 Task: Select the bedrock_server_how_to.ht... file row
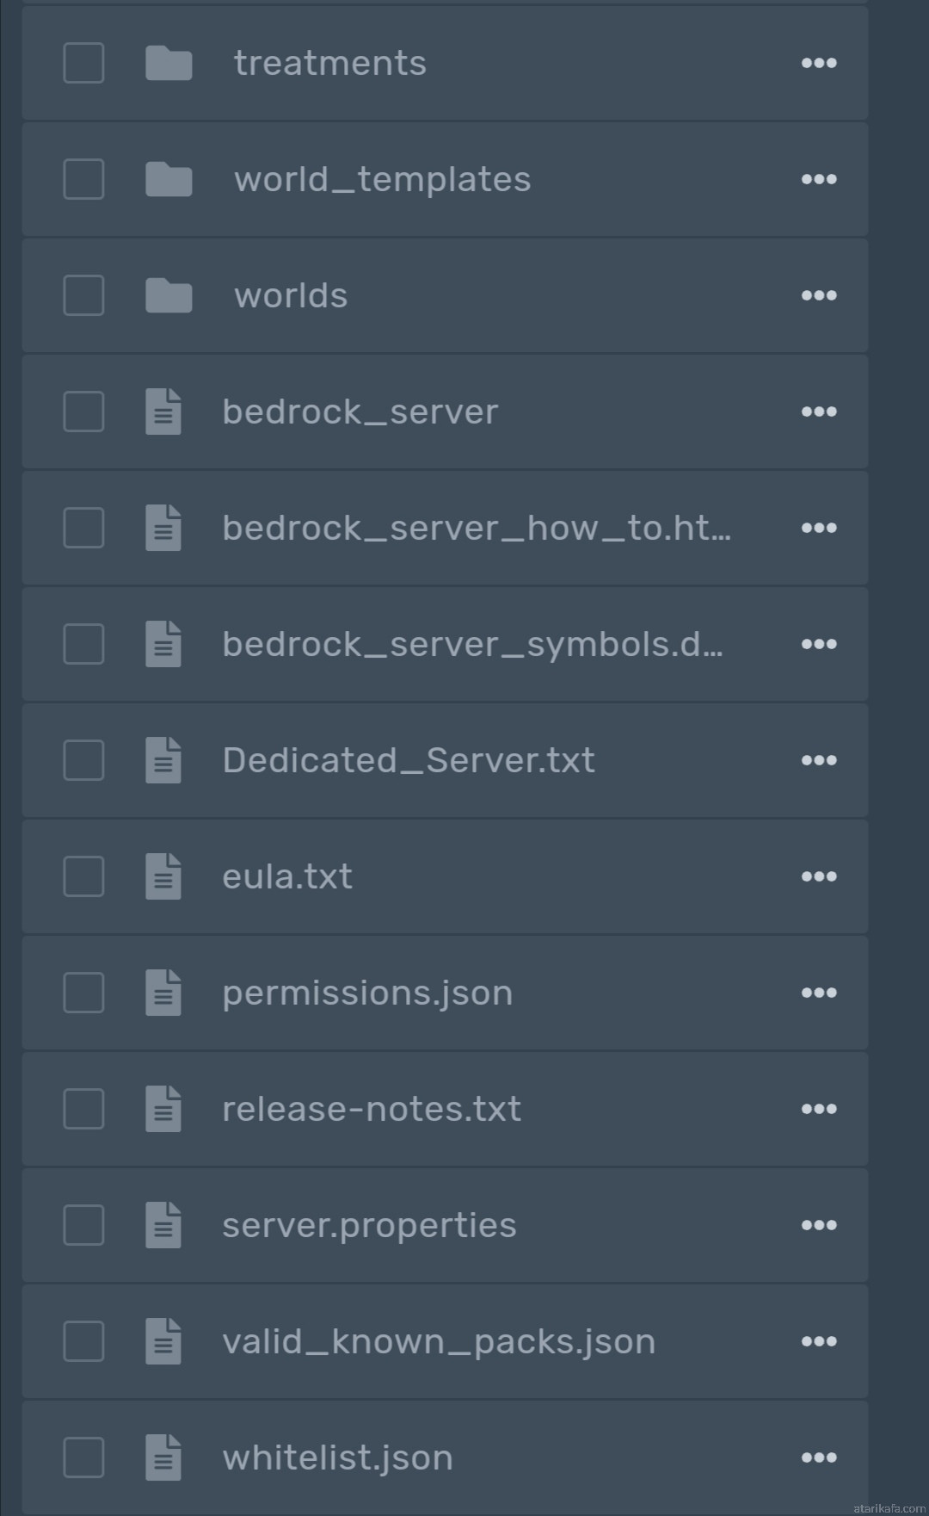click(x=445, y=528)
